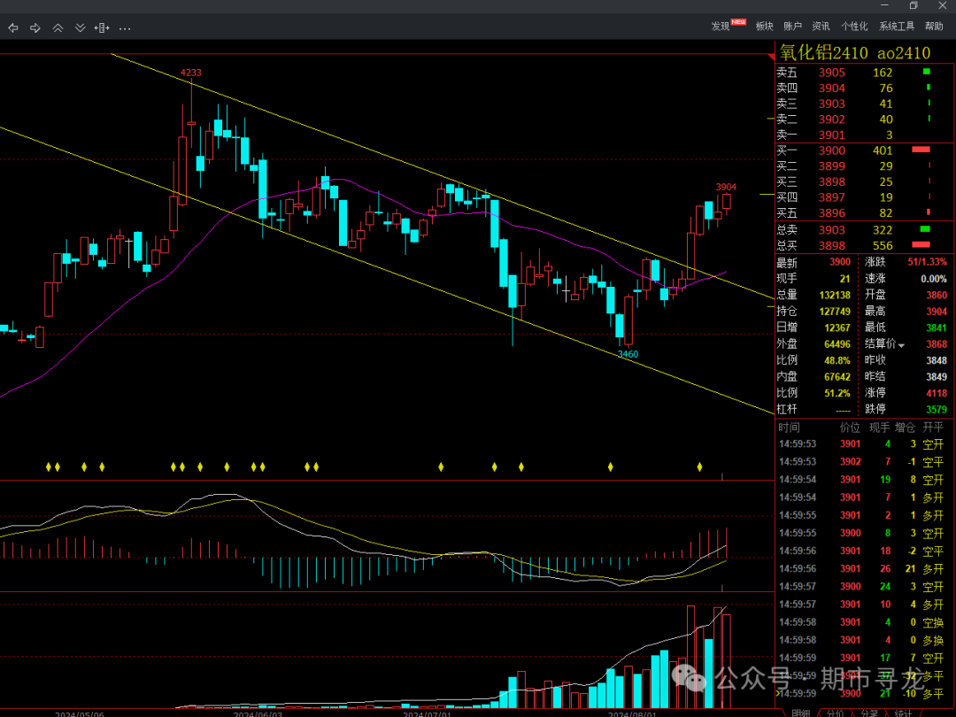Click the 氧化铝2410 contract title
956x717 pixels.
pyautogui.click(x=823, y=53)
